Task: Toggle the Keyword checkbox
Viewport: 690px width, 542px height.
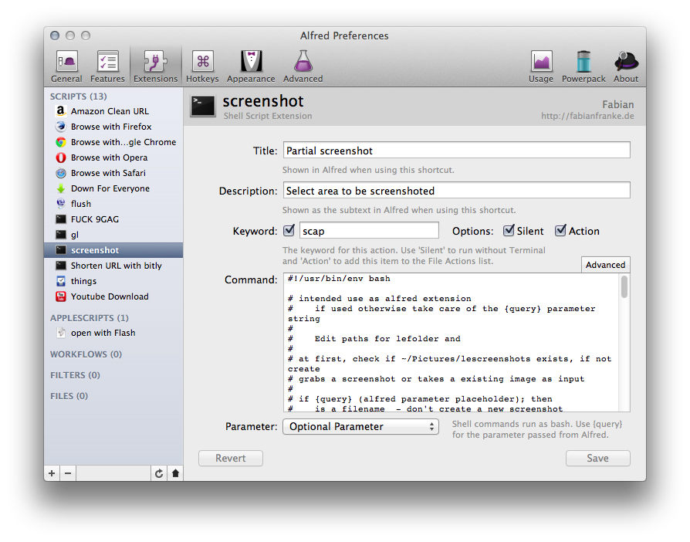Action: (x=289, y=230)
